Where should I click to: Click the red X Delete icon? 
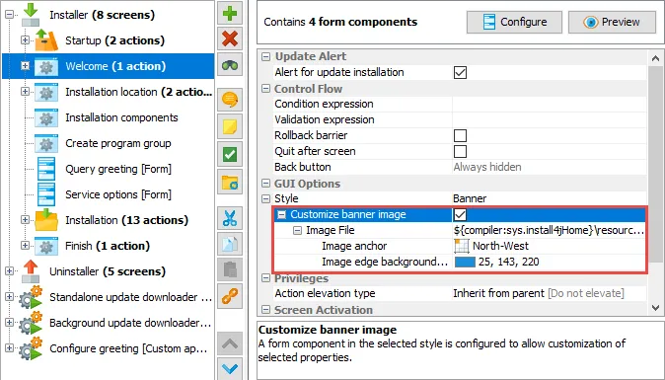tap(230, 39)
